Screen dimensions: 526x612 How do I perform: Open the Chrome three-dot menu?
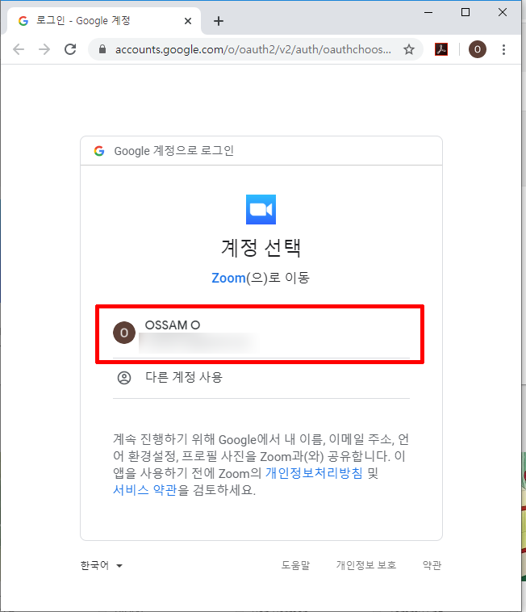[x=503, y=49]
